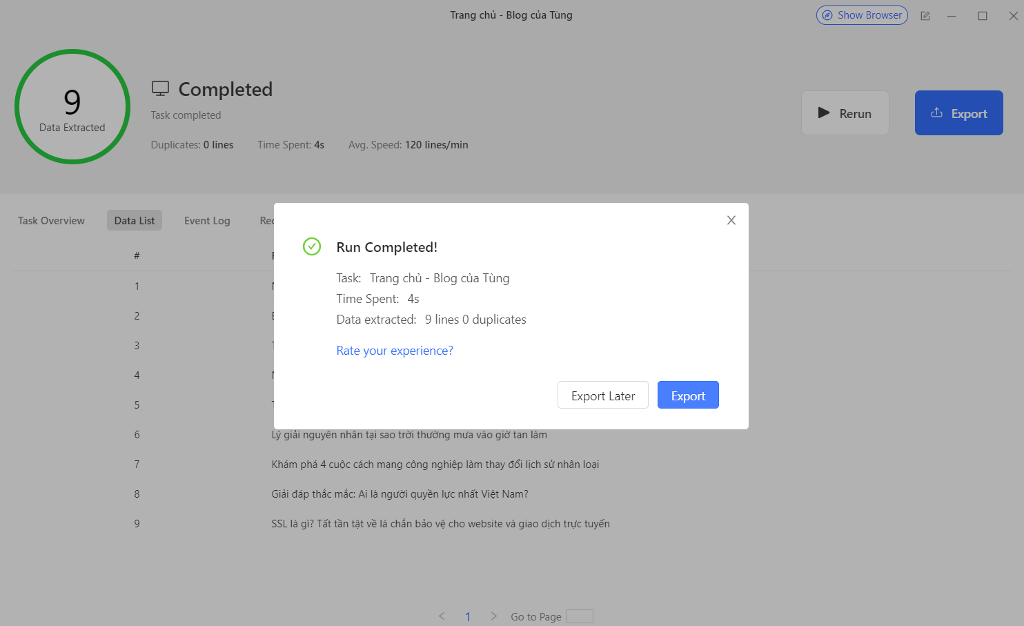Screen dimensions: 1024x626
Task: Switch to the Task Overview tab
Action: point(51,221)
